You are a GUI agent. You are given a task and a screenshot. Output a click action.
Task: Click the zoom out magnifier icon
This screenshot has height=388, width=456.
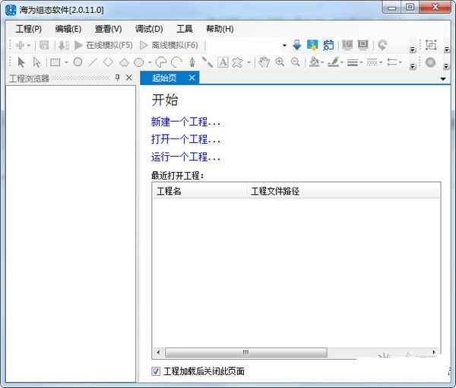click(296, 62)
